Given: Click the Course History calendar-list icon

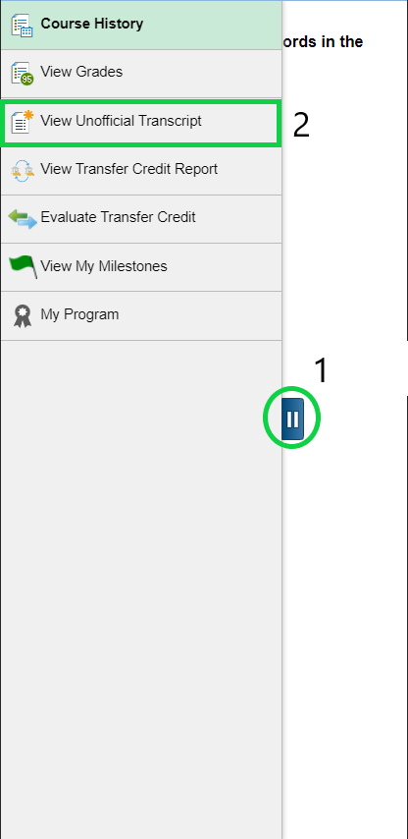Looking at the screenshot, I should point(22,25).
